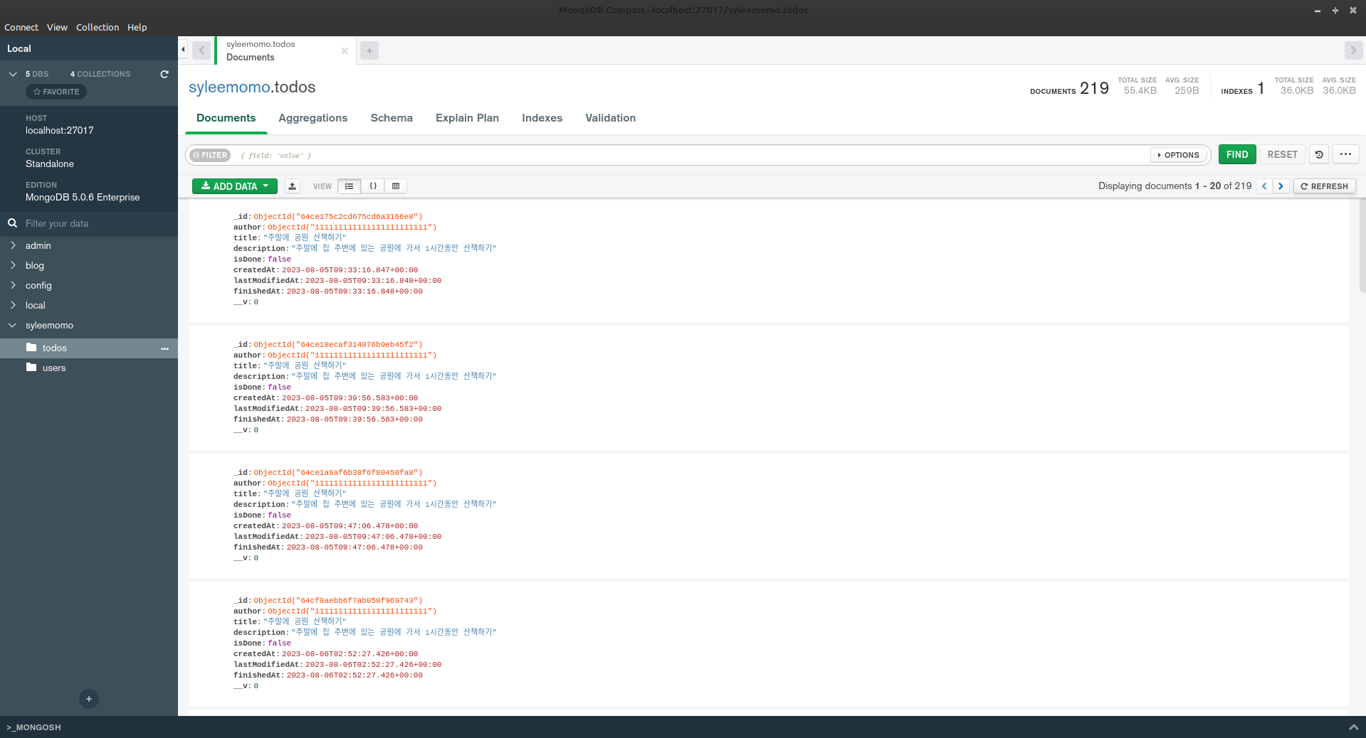The height and width of the screenshot is (738, 1366).
Task: Switch to list view
Action: coord(349,186)
